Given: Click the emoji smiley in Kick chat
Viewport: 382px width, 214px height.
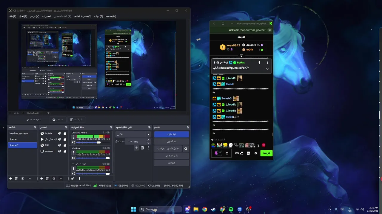Looking at the screenshot, I should pyautogui.click(x=227, y=153).
